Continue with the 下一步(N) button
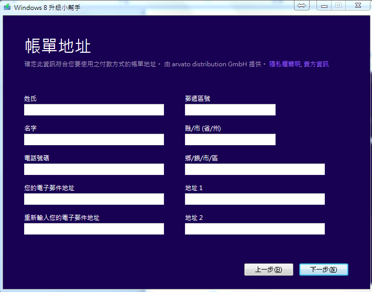 pos(324,270)
